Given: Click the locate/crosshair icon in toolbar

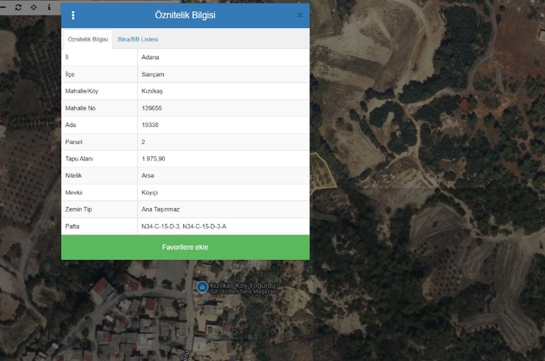Looking at the screenshot, I should tap(34, 7).
